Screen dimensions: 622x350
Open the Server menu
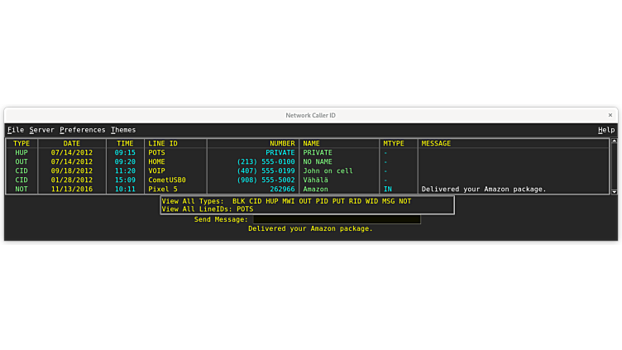pyautogui.click(x=41, y=130)
